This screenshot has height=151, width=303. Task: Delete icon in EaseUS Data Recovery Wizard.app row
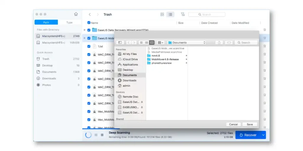click(265, 30)
